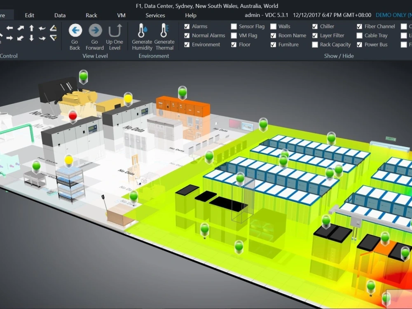Click the left-pointing pan arrow icon
Image resolution: width=412 pixels, height=309 pixels.
tap(10, 28)
